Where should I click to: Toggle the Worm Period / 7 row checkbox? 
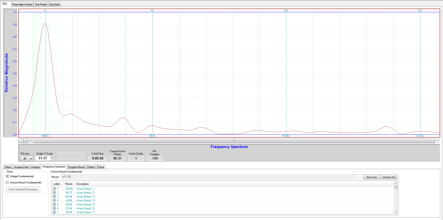point(54,213)
